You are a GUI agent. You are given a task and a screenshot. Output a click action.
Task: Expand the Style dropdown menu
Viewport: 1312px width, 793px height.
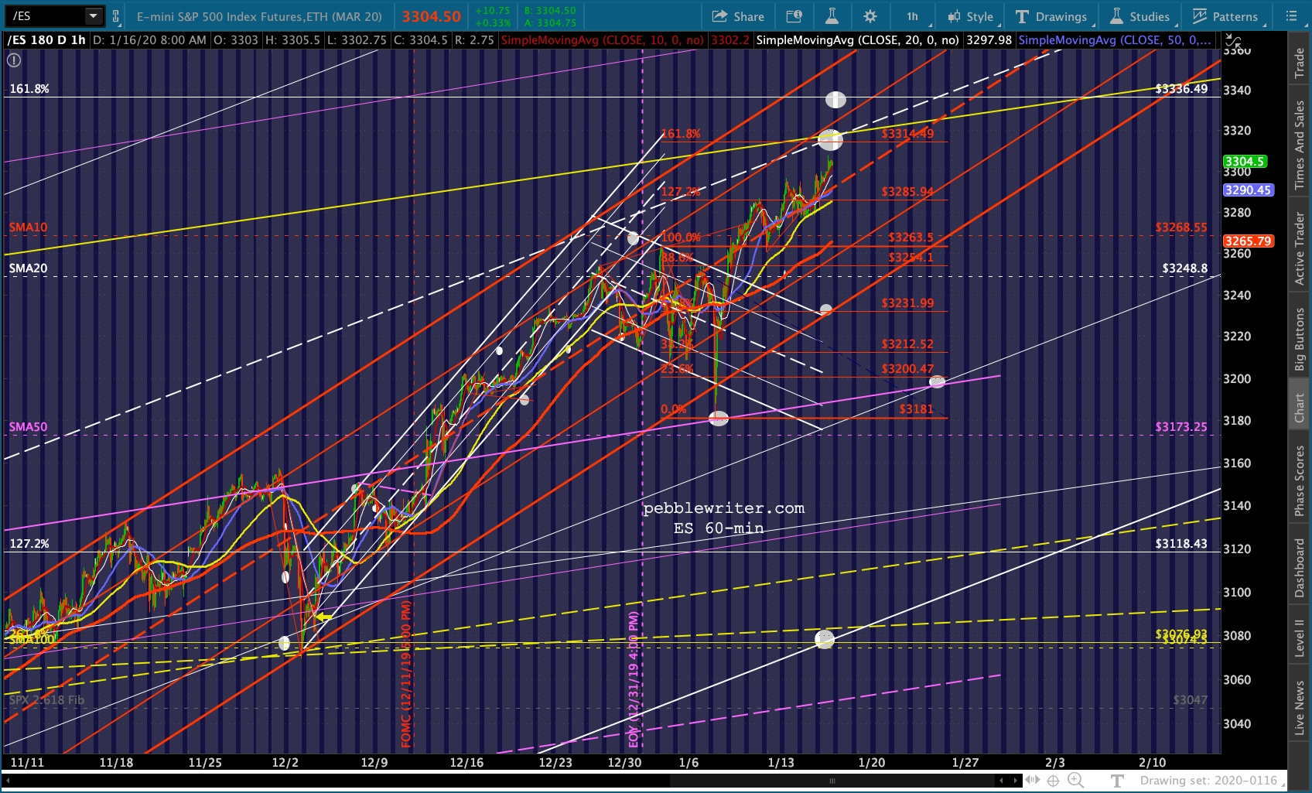972,16
